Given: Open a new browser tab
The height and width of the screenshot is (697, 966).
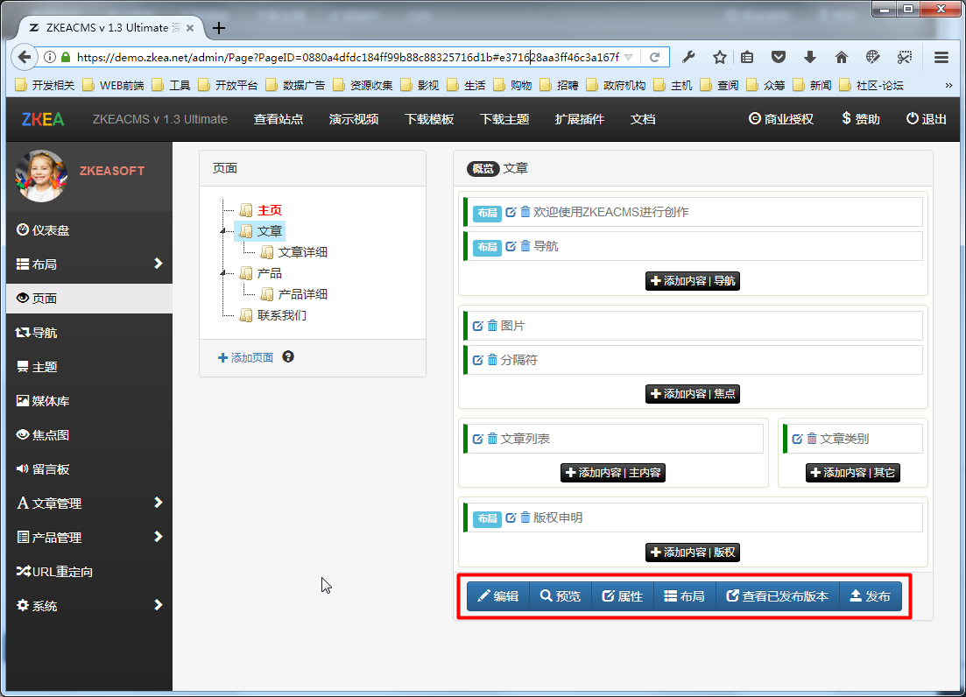Looking at the screenshot, I should click(x=219, y=28).
